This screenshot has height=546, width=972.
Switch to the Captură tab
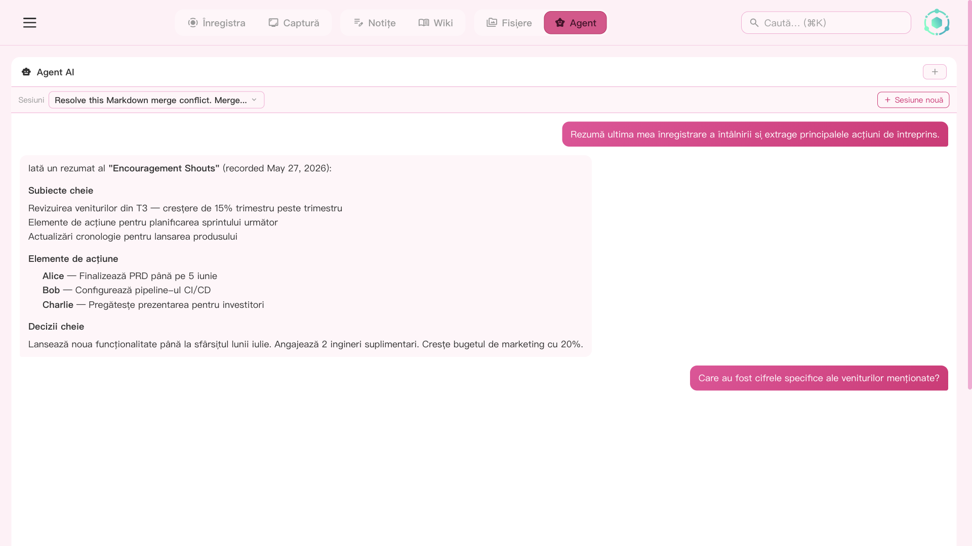[294, 23]
